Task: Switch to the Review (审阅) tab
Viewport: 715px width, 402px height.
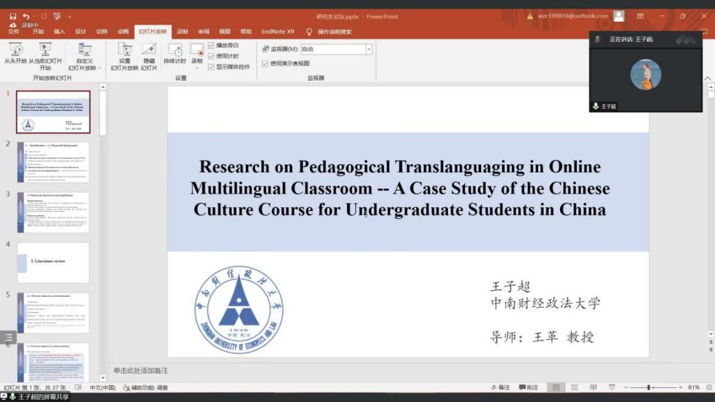Action: click(204, 32)
